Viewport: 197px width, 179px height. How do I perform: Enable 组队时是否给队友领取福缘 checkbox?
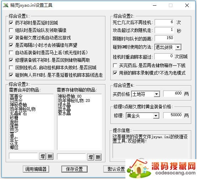(x=11, y=30)
